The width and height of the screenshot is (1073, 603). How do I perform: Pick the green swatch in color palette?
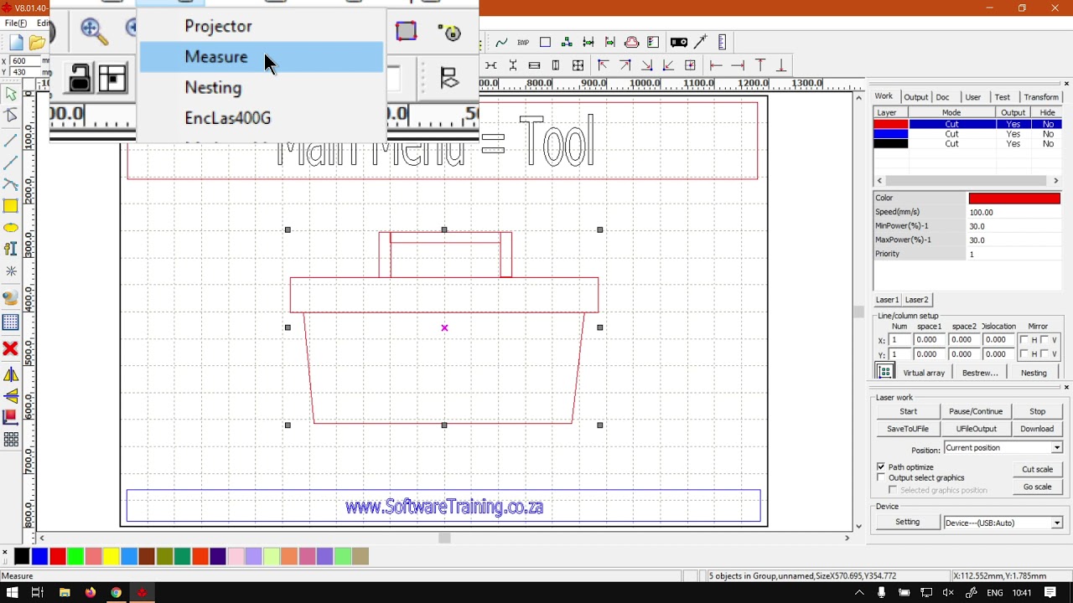[x=75, y=556]
